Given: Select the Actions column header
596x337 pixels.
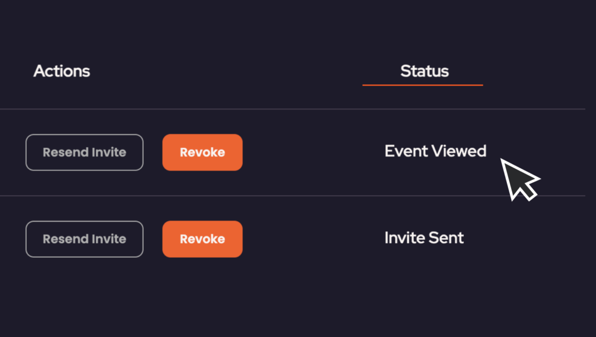Looking at the screenshot, I should pos(61,71).
